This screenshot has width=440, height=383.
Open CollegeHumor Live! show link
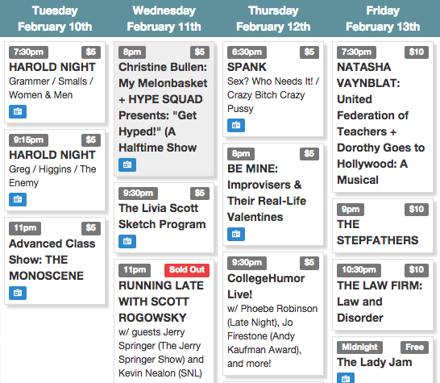[266, 286]
